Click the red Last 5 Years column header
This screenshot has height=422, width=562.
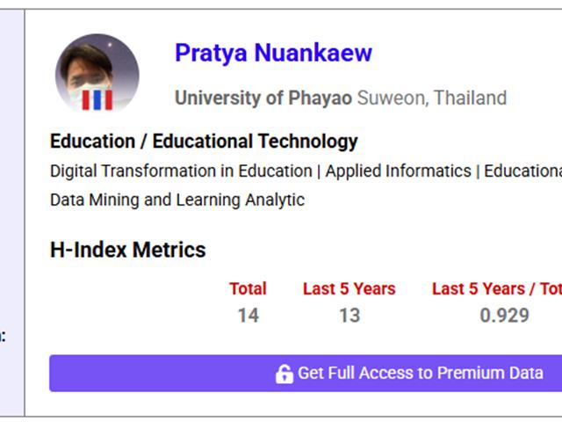(x=349, y=289)
